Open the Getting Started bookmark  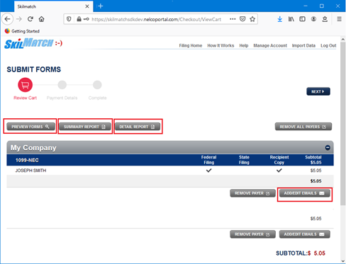tap(22, 31)
